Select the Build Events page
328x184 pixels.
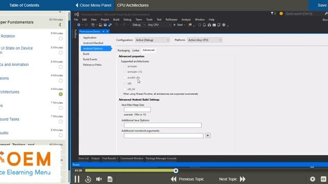(x=90, y=59)
